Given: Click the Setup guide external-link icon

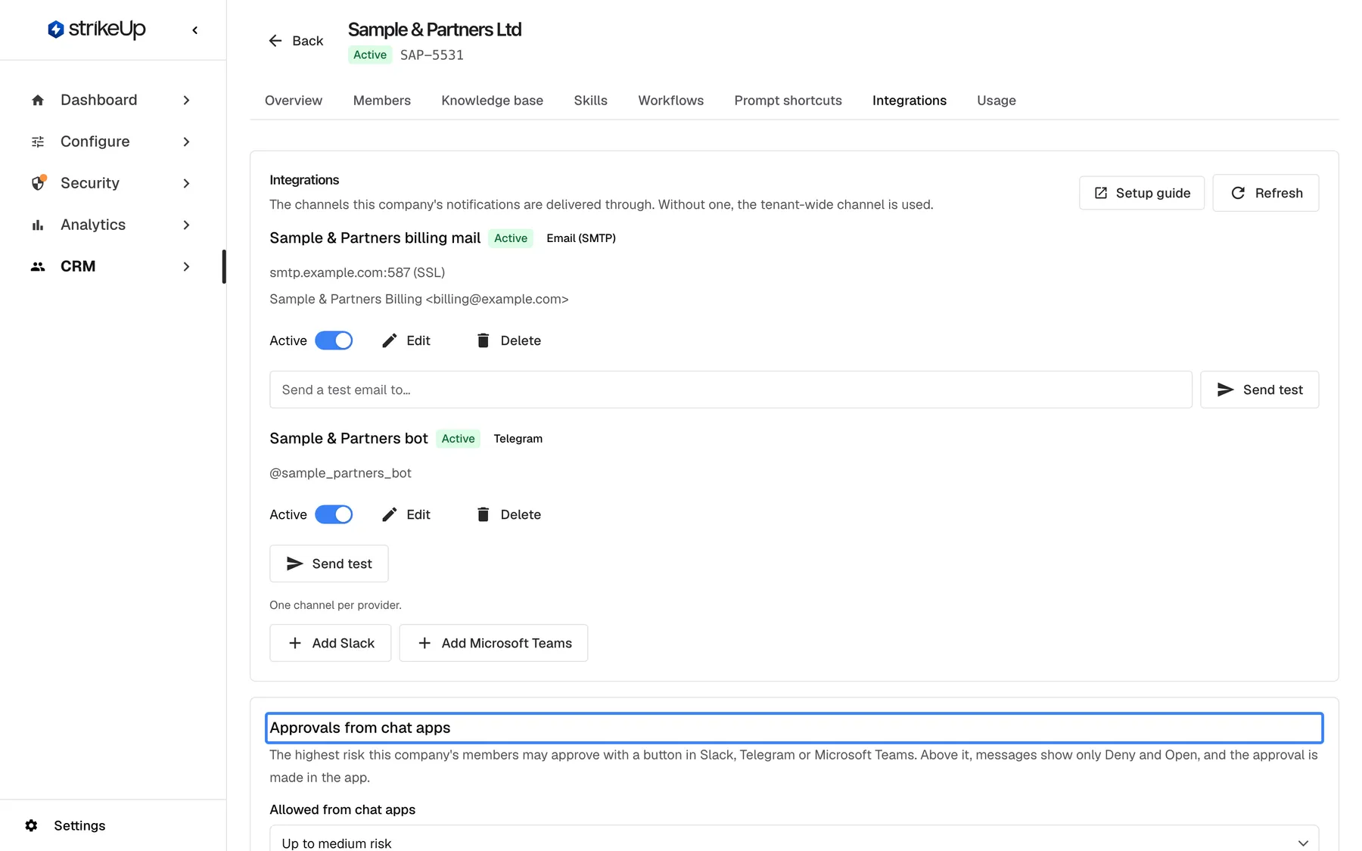Looking at the screenshot, I should click(1101, 193).
